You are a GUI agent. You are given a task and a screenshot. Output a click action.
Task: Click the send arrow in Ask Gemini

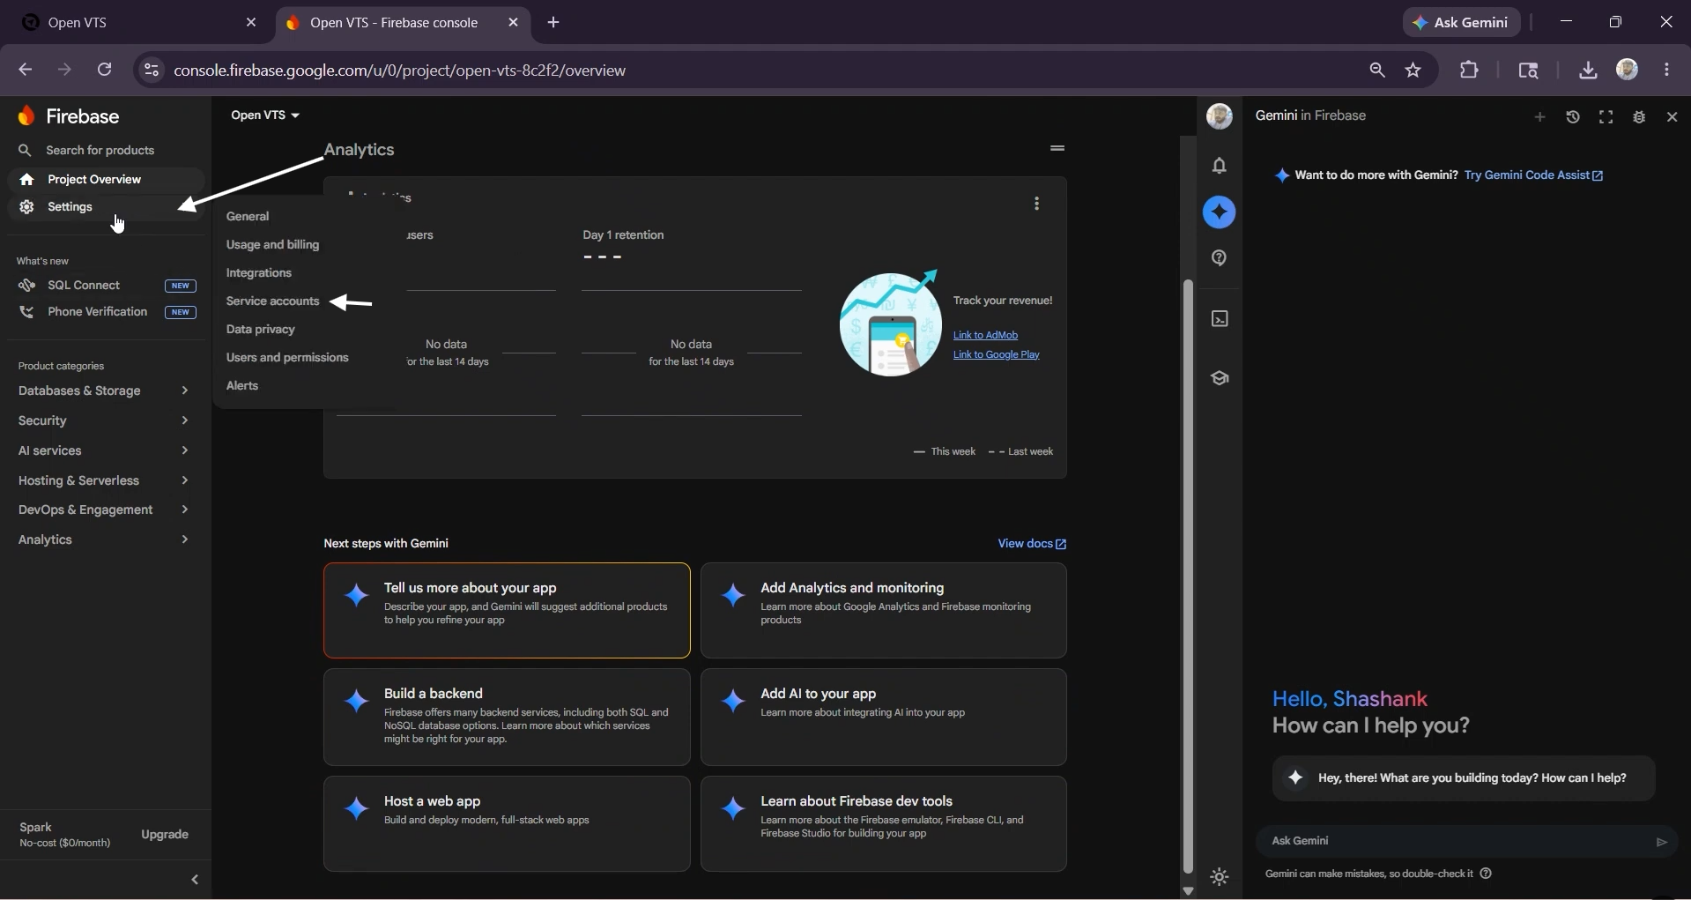[1661, 842]
